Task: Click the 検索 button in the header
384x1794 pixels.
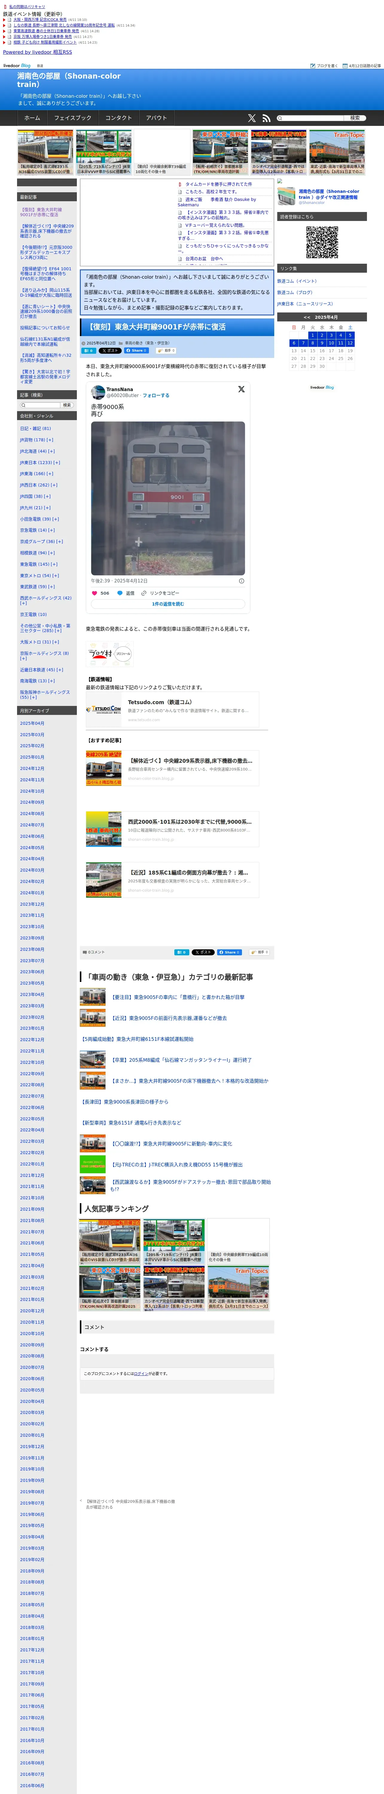Action: point(355,118)
